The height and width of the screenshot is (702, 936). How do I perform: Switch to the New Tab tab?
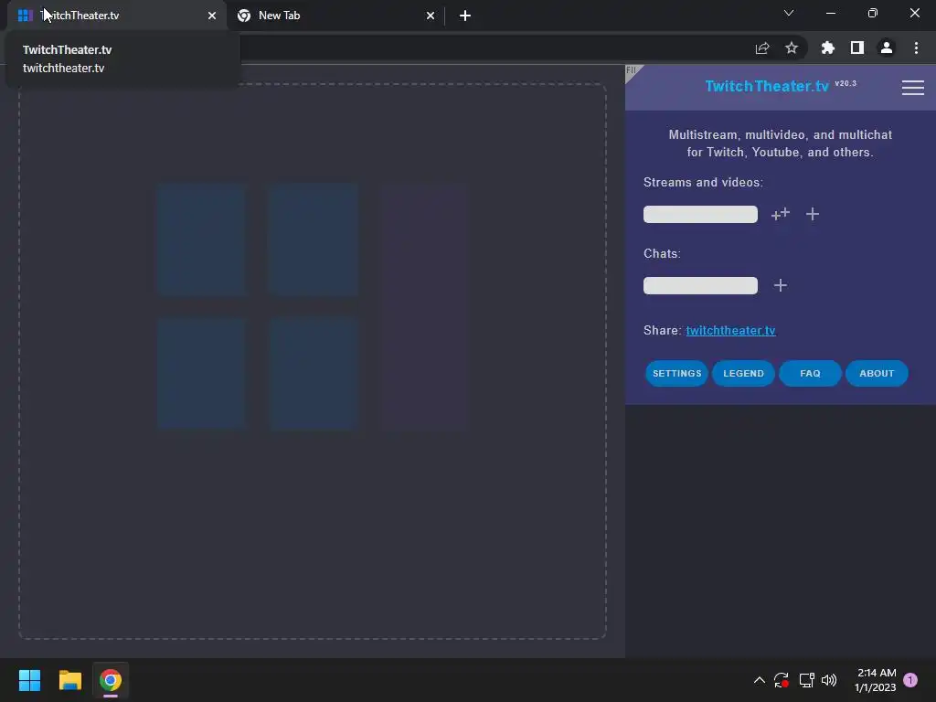pyautogui.click(x=335, y=16)
